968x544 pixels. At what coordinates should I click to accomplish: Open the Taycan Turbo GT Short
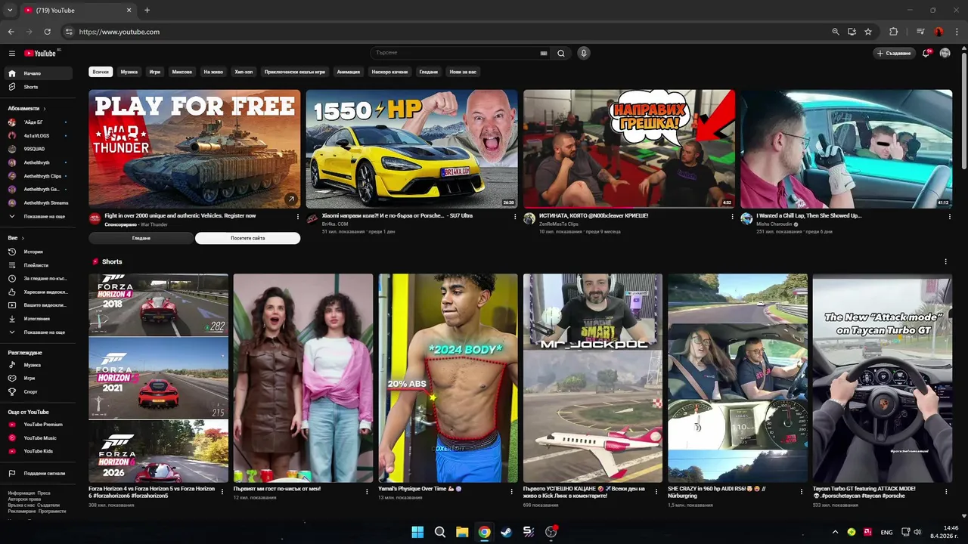coord(883,378)
